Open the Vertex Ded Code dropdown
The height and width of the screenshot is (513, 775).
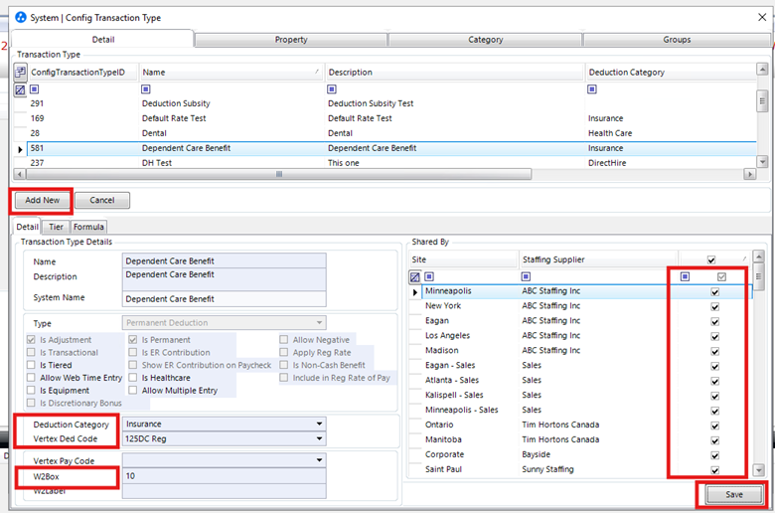[x=319, y=438]
